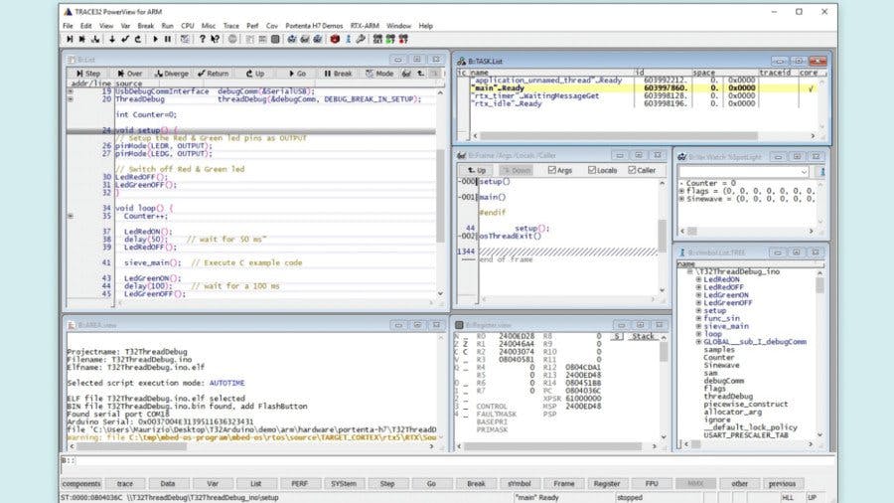Click the Step Over icon in main toolbar
The height and width of the screenshot is (503, 894).
(x=82, y=40)
